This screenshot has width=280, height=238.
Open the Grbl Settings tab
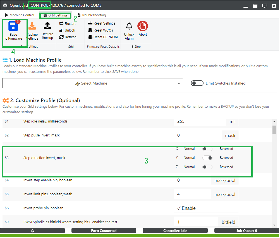click(56, 16)
